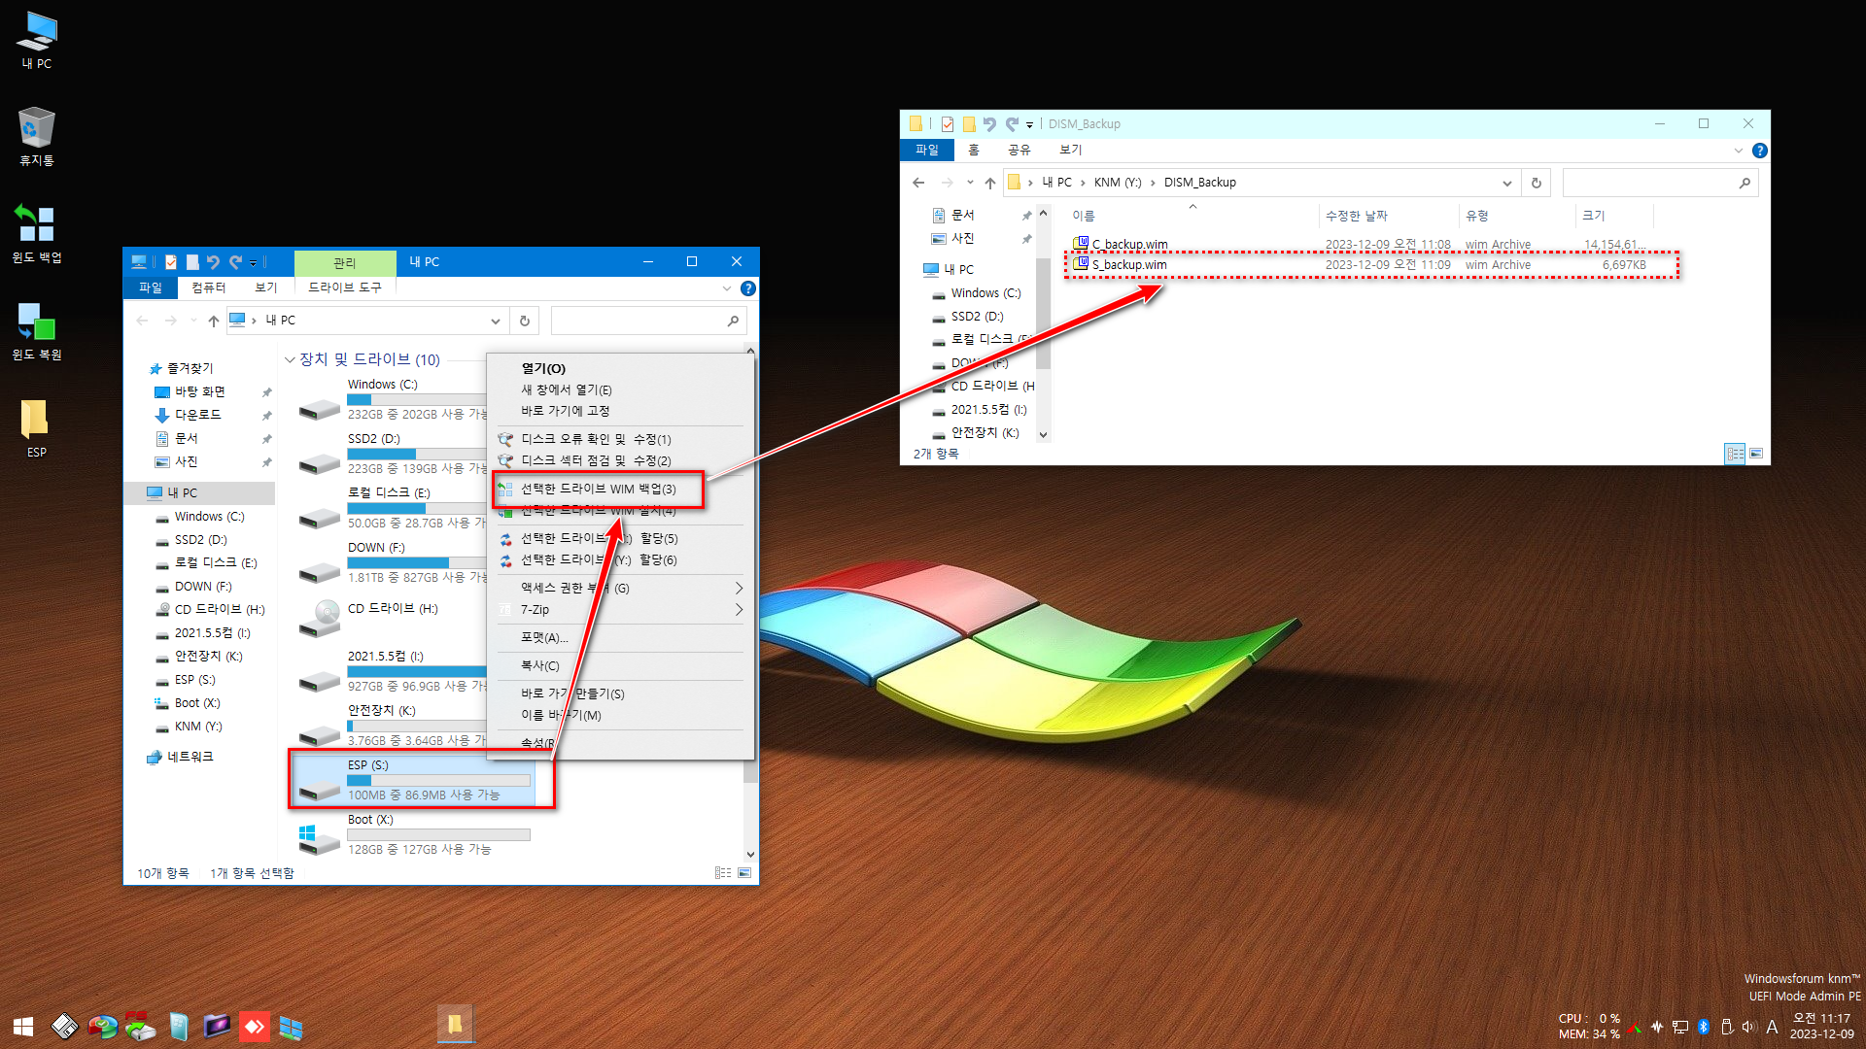Open address history dropdown in DISM_Backup

pos(1507,183)
